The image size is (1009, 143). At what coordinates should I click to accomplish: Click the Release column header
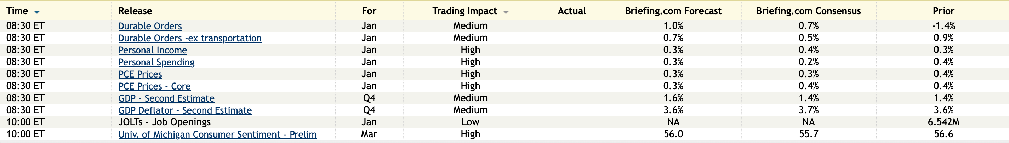click(135, 11)
